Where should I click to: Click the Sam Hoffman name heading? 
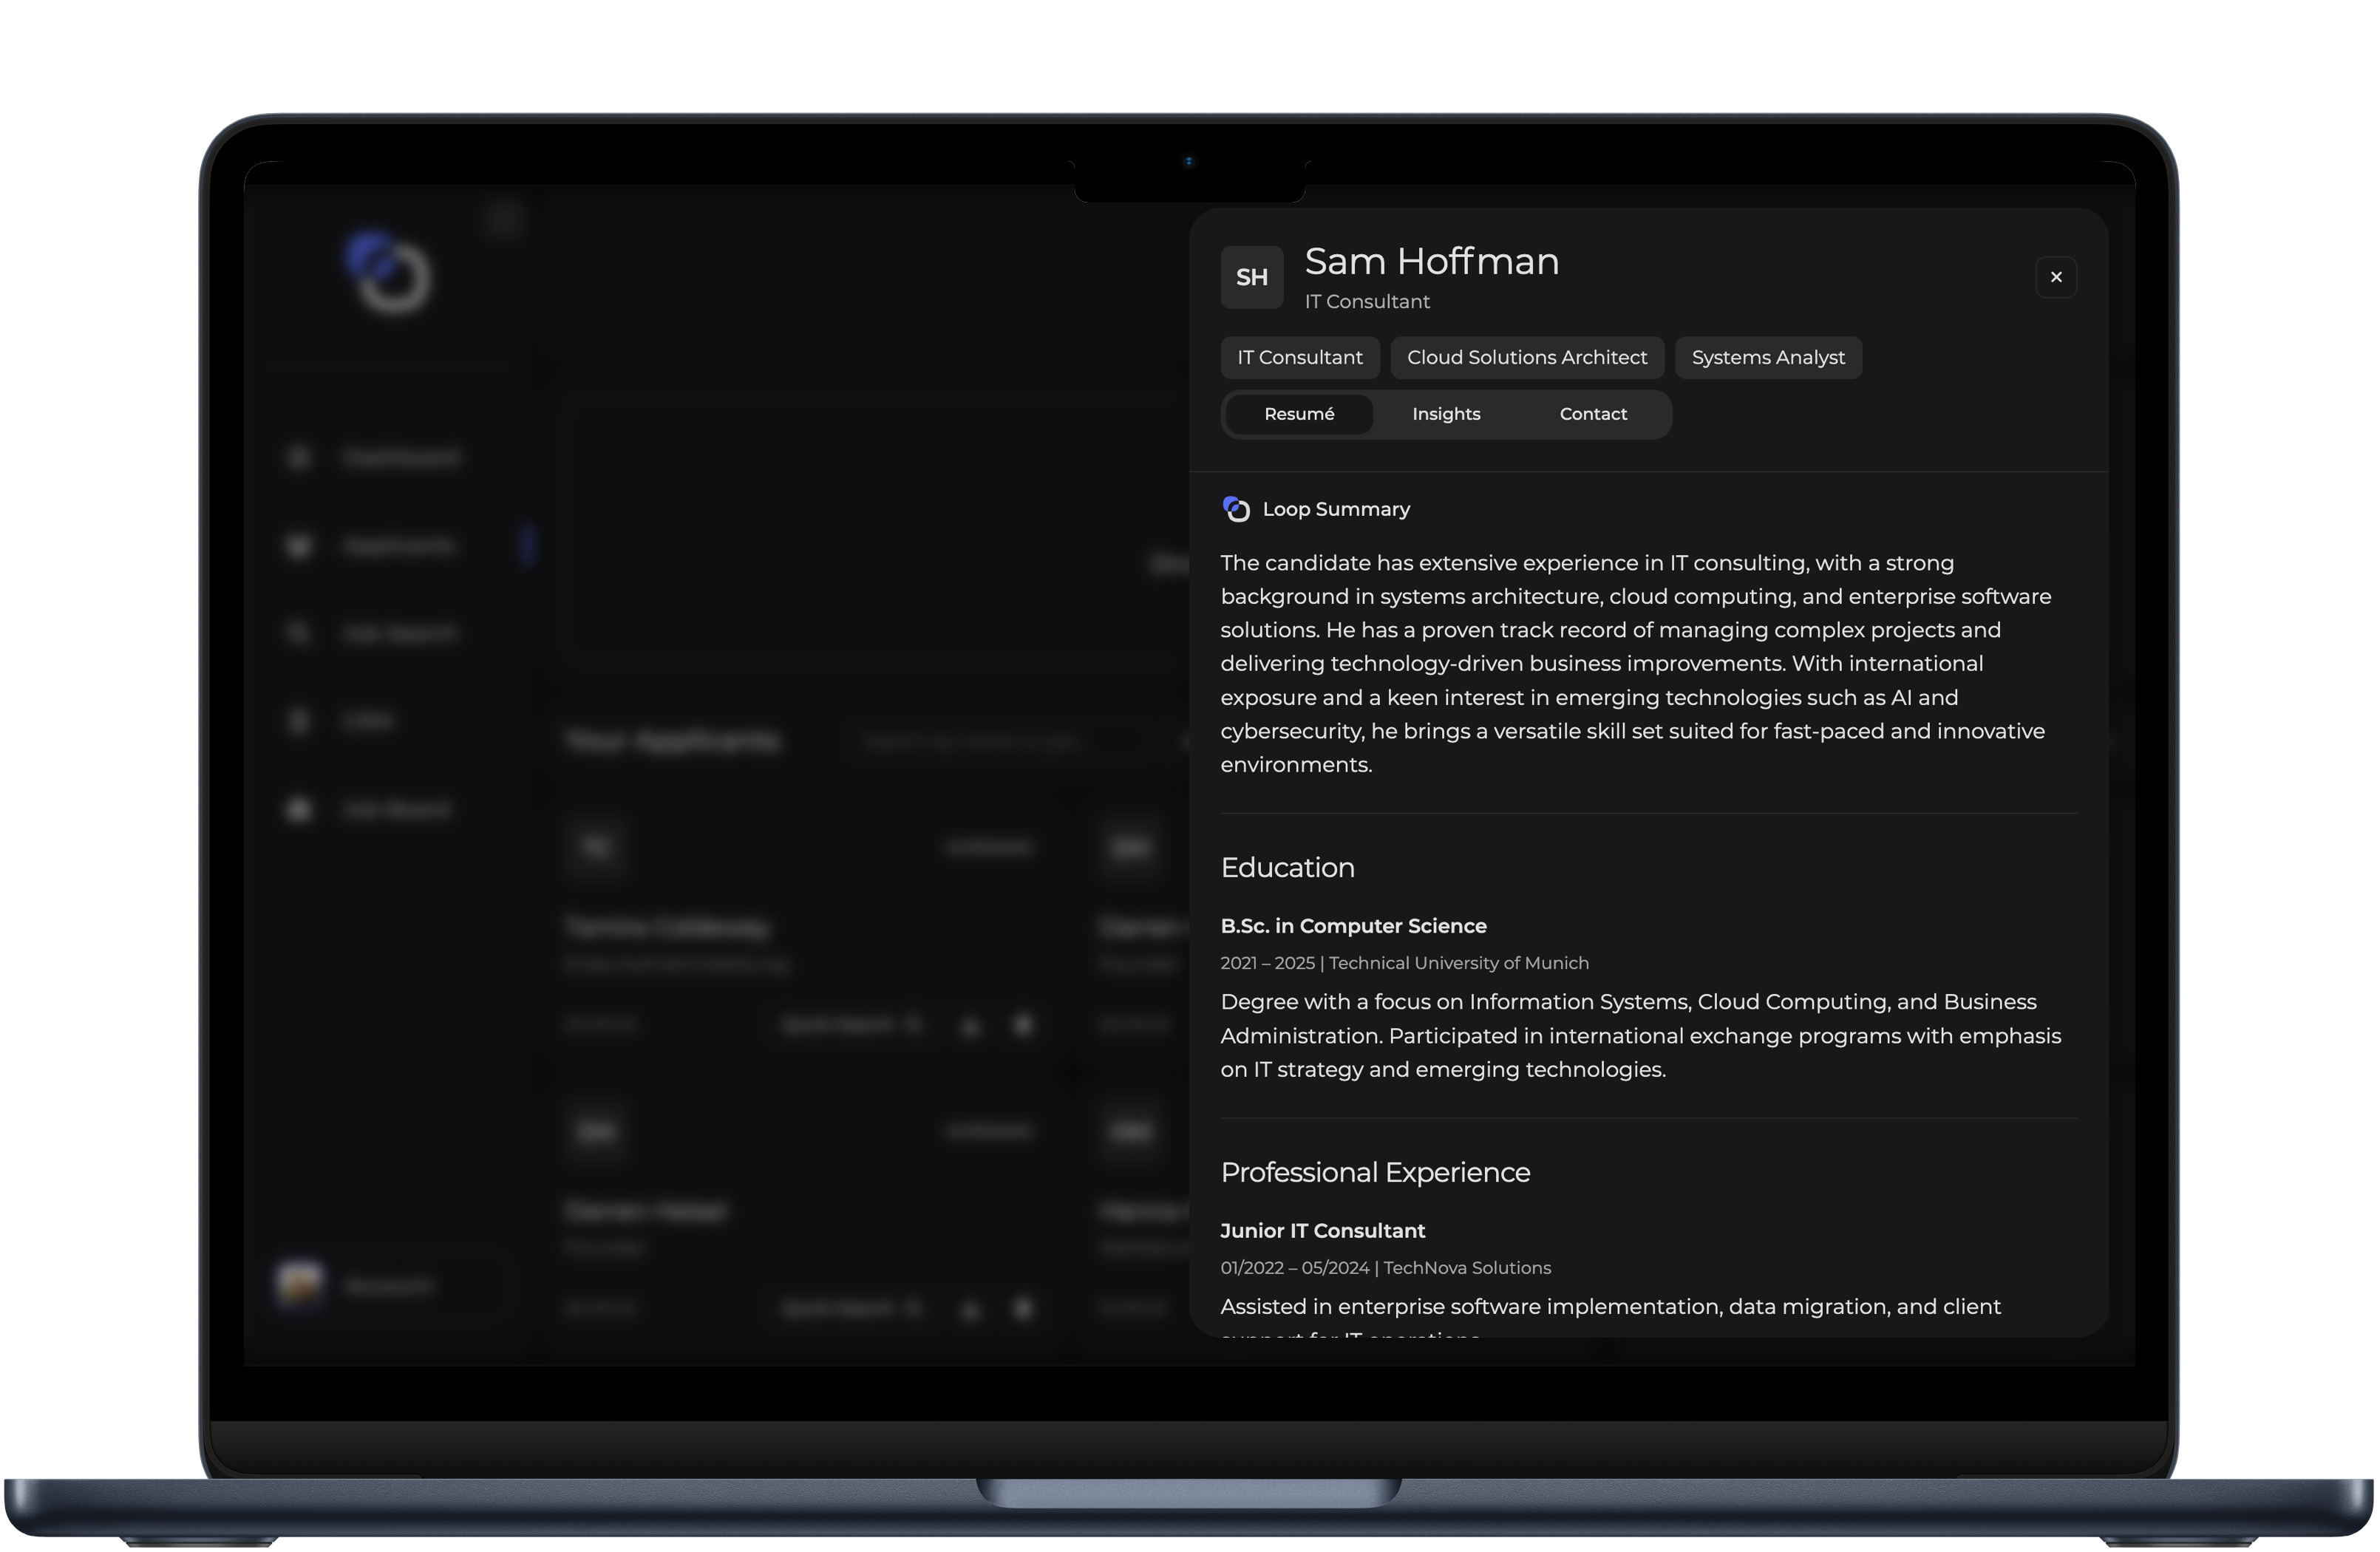pyautogui.click(x=1431, y=261)
